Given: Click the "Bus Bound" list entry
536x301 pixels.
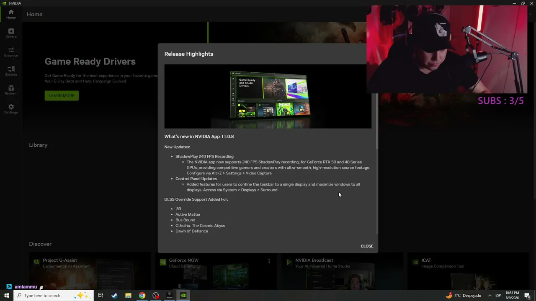Looking at the screenshot, I should tap(185, 220).
